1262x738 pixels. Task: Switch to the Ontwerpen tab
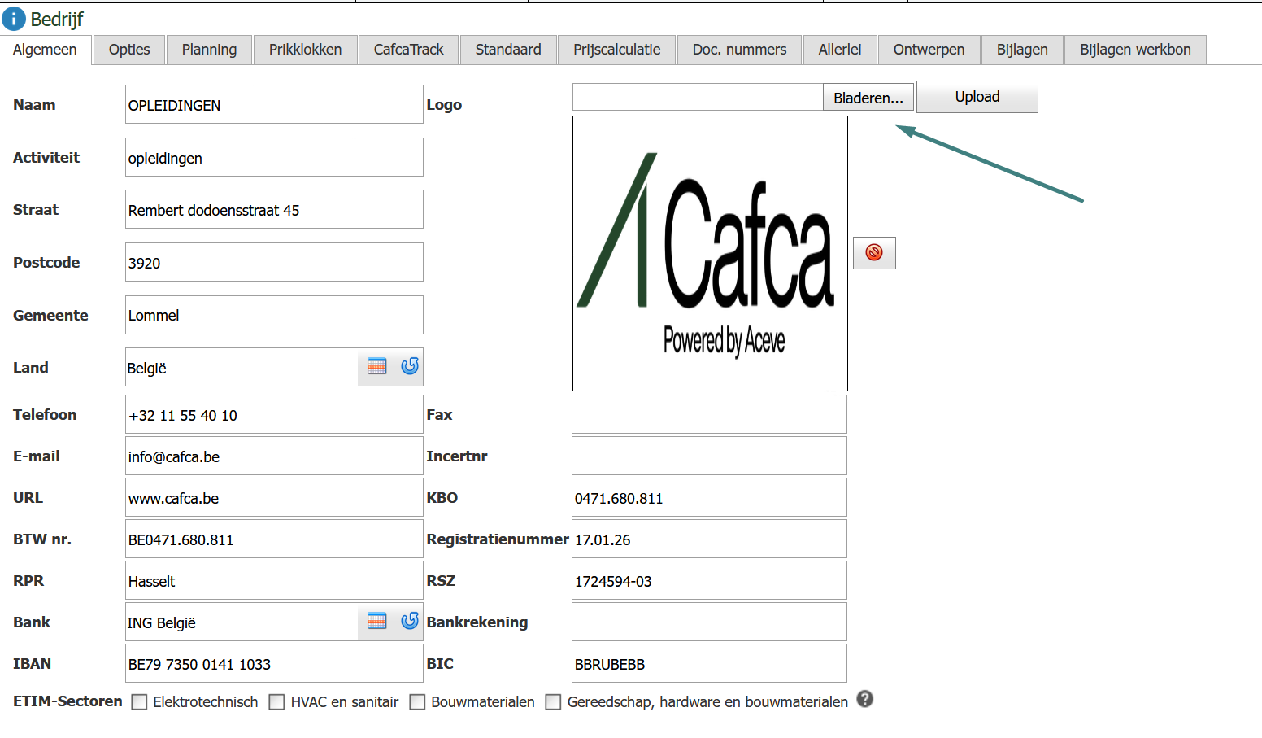tap(929, 50)
